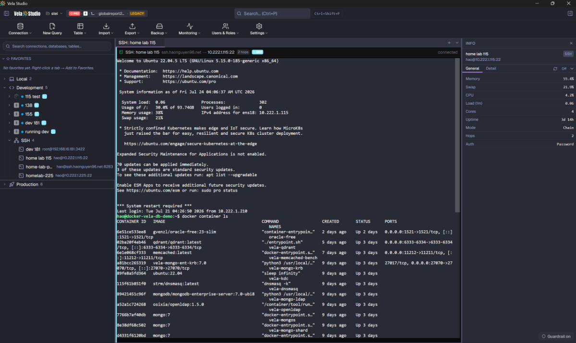Click the SSH terminal icon in session header
This screenshot has height=343, width=576.
(x=121, y=52)
